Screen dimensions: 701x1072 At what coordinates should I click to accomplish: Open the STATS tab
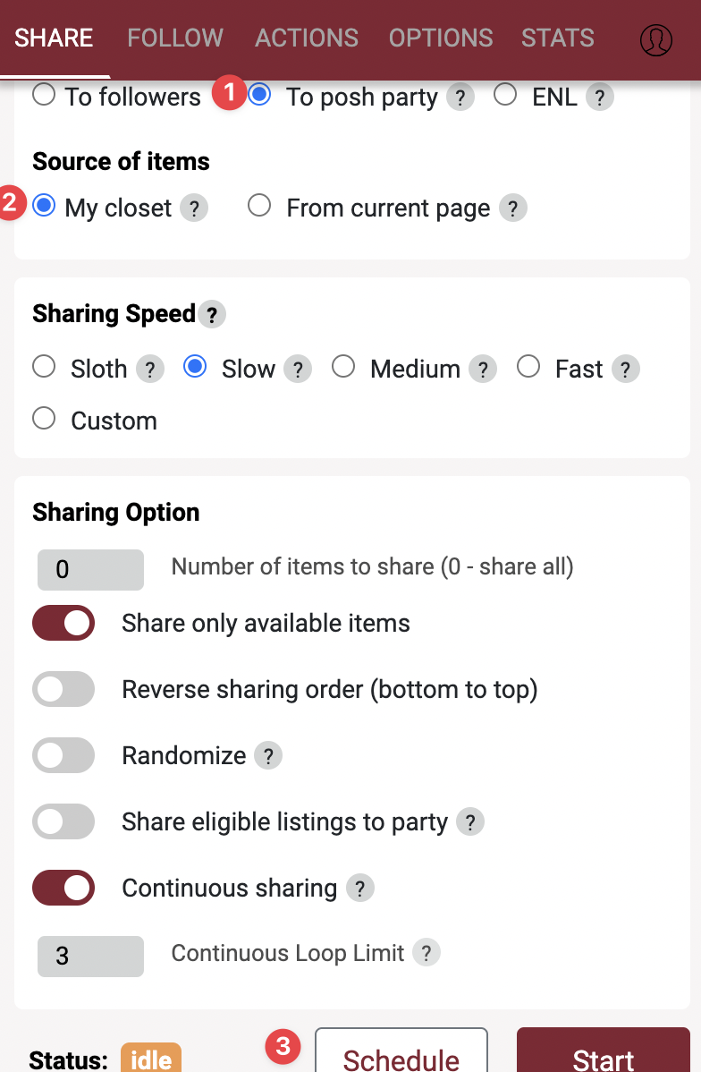tap(557, 38)
